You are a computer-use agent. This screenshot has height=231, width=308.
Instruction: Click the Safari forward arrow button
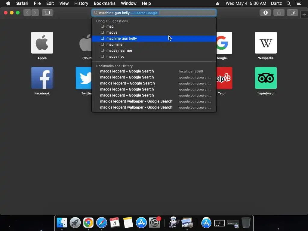click(35, 13)
